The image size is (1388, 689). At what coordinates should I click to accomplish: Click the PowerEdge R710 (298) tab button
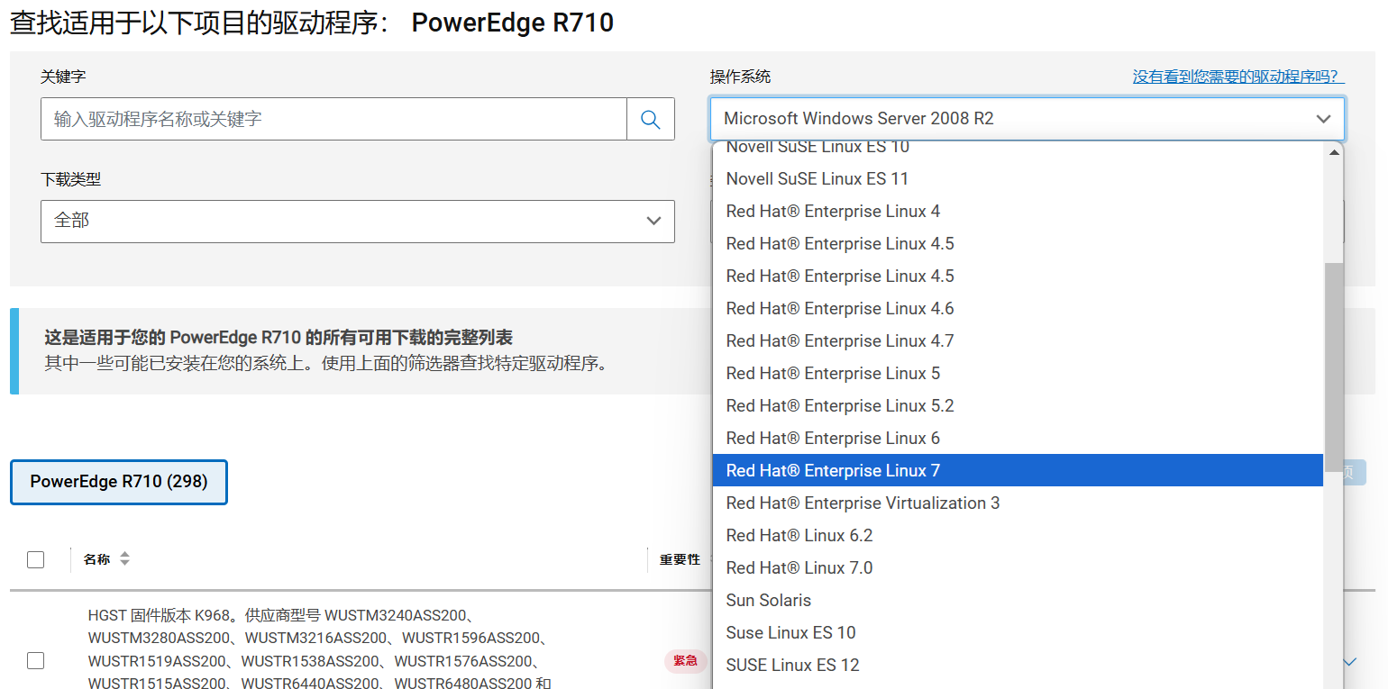pyautogui.click(x=119, y=482)
